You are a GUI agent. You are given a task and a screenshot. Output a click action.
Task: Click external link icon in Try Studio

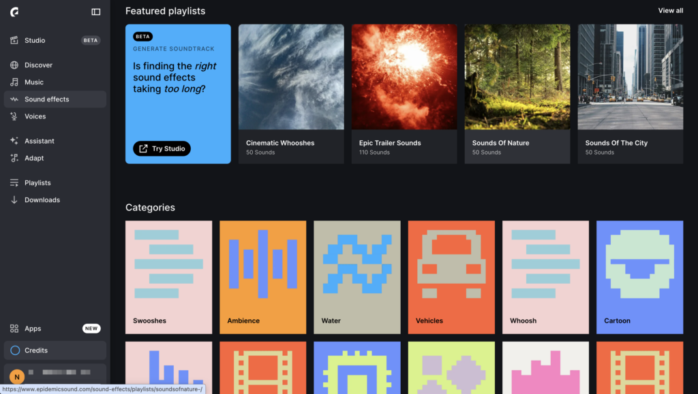pos(143,148)
